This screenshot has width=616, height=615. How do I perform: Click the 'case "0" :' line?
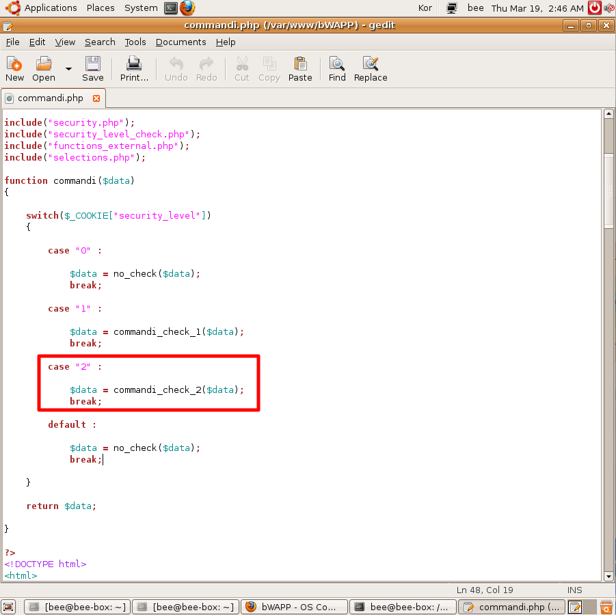(x=75, y=251)
